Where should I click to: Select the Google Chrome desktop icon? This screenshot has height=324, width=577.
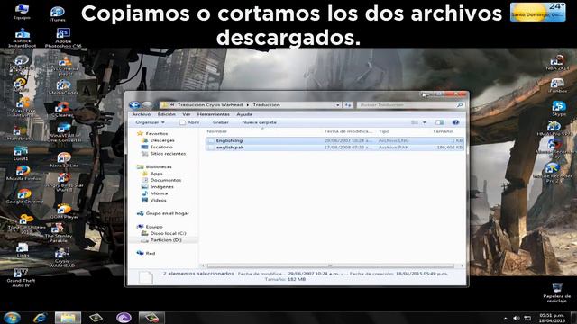tap(24, 196)
